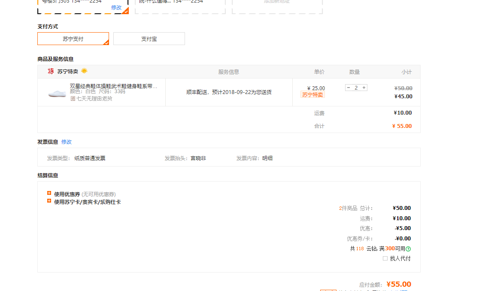Click the 苏宁特卖 red logo icon
Screen dimensions: 479x291
tap(51, 71)
